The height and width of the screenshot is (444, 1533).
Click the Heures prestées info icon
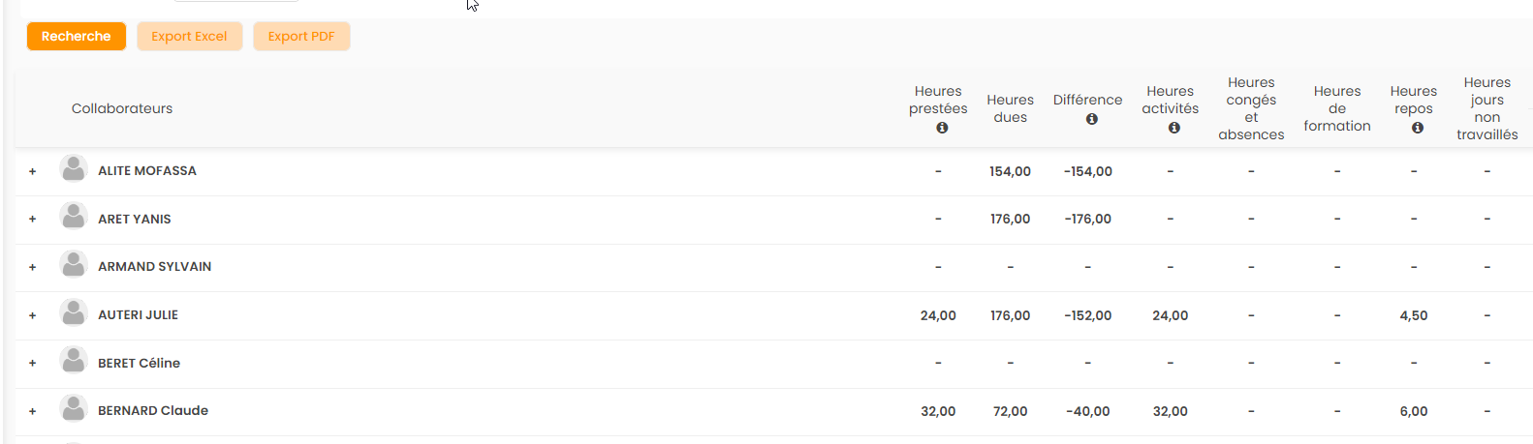(x=942, y=128)
